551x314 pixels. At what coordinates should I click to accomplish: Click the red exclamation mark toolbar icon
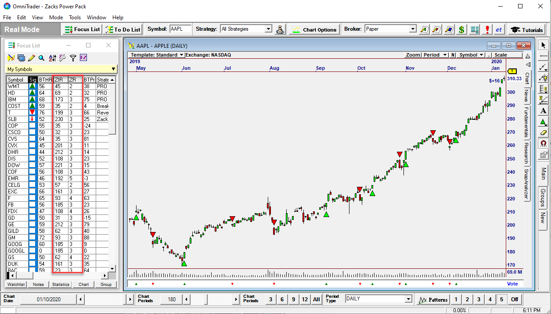pyautogui.click(x=487, y=29)
